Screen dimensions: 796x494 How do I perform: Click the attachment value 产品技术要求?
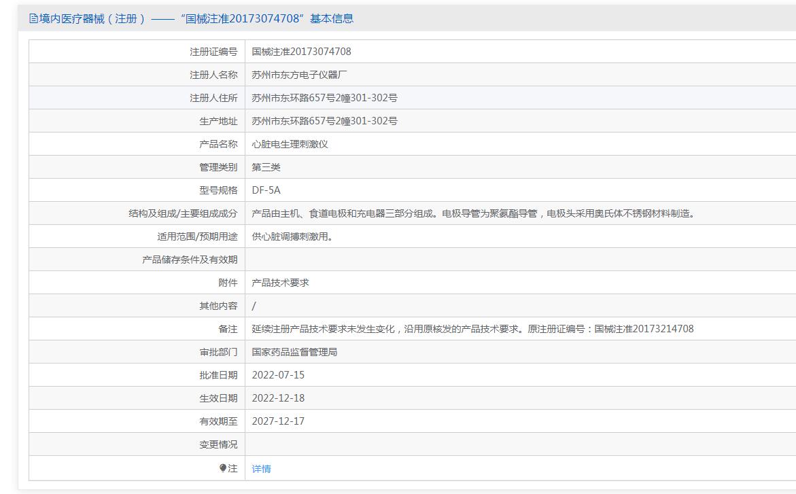click(x=280, y=283)
